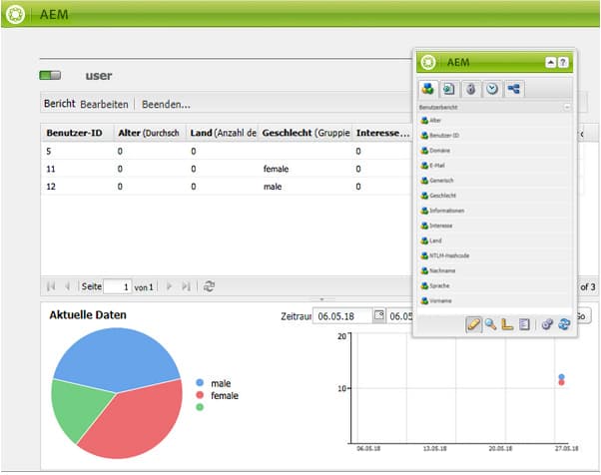
Task: Click the Beenden... report button
Action: pos(166,104)
